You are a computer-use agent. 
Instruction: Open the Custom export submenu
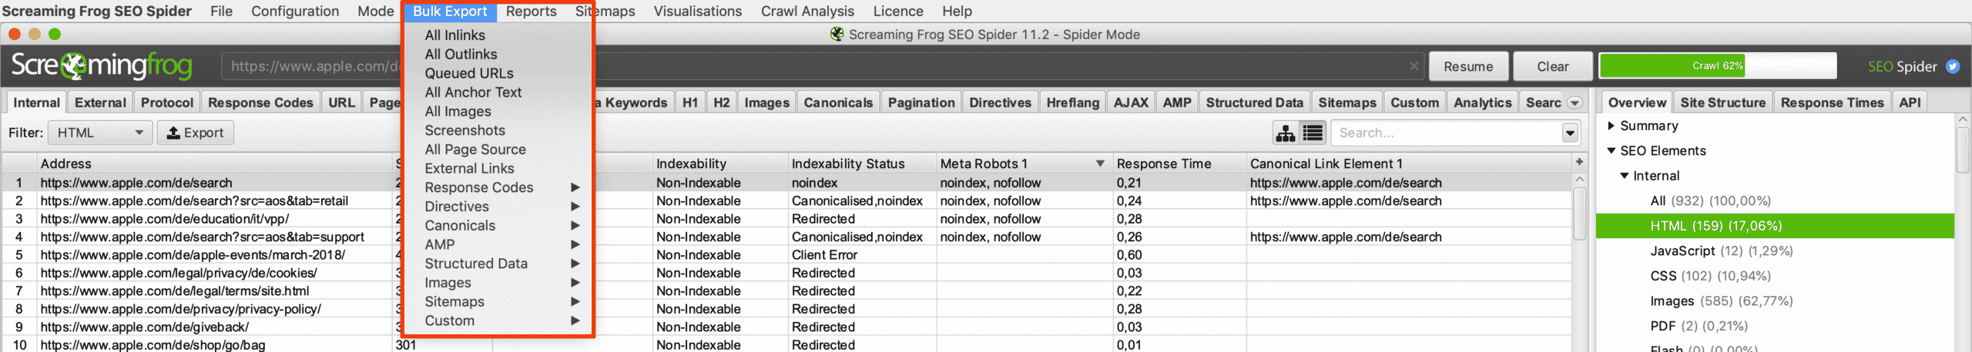click(x=501, y=321)
